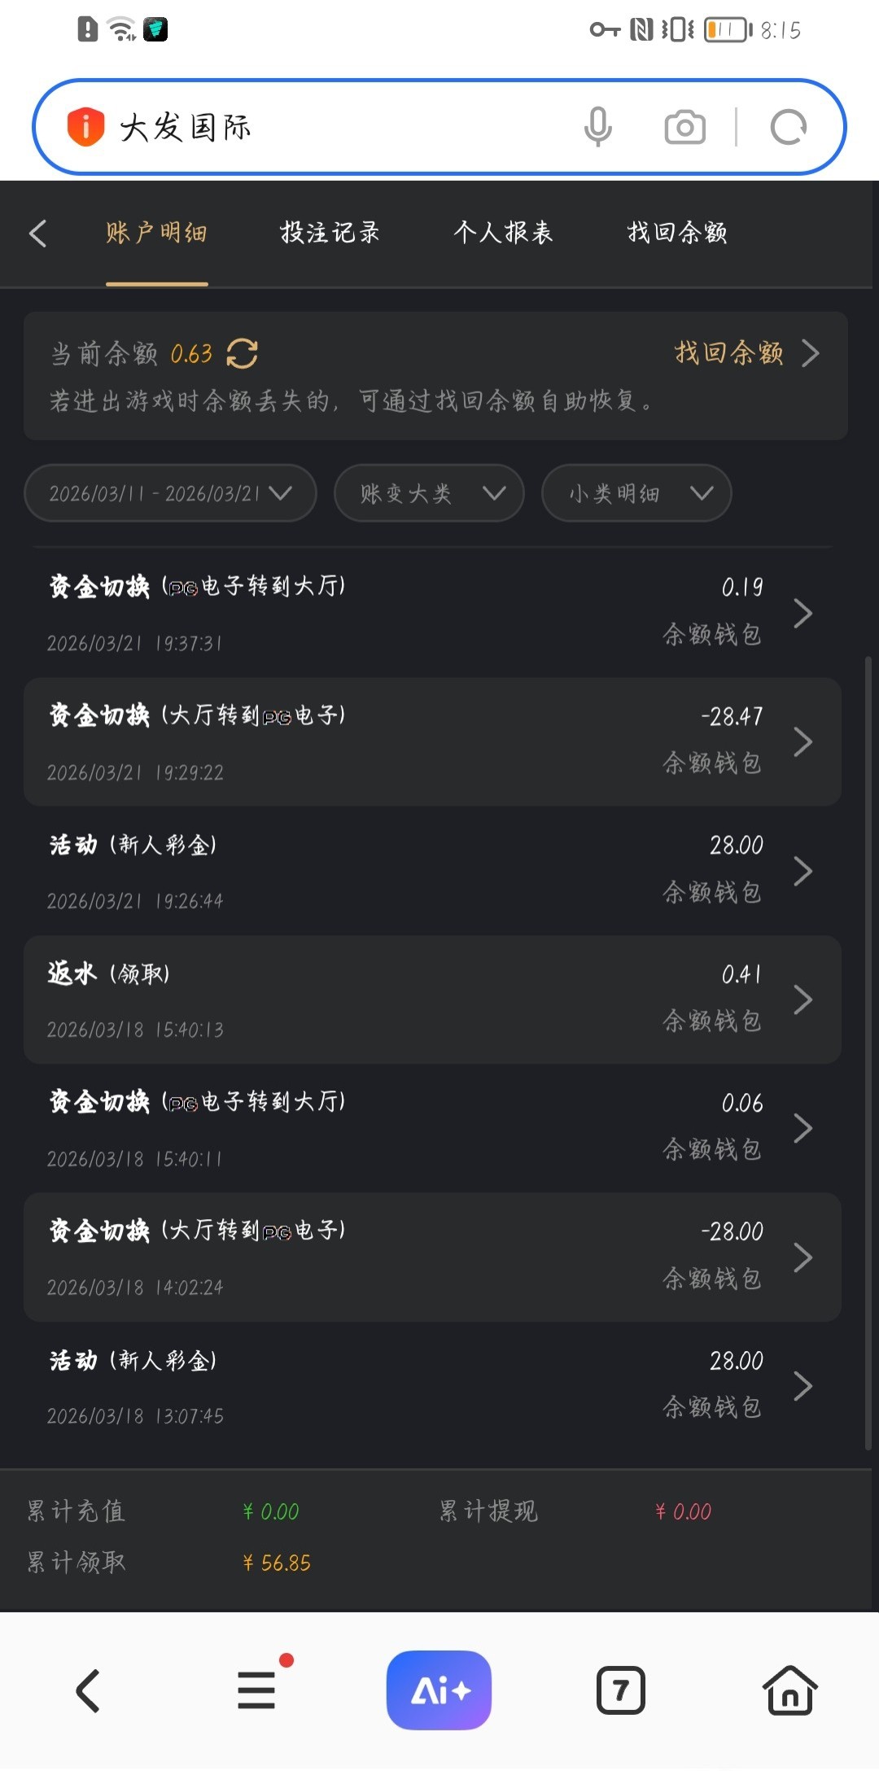Open the browser hamburger menu
879x1771 pixels.
tap(257, 1690)
